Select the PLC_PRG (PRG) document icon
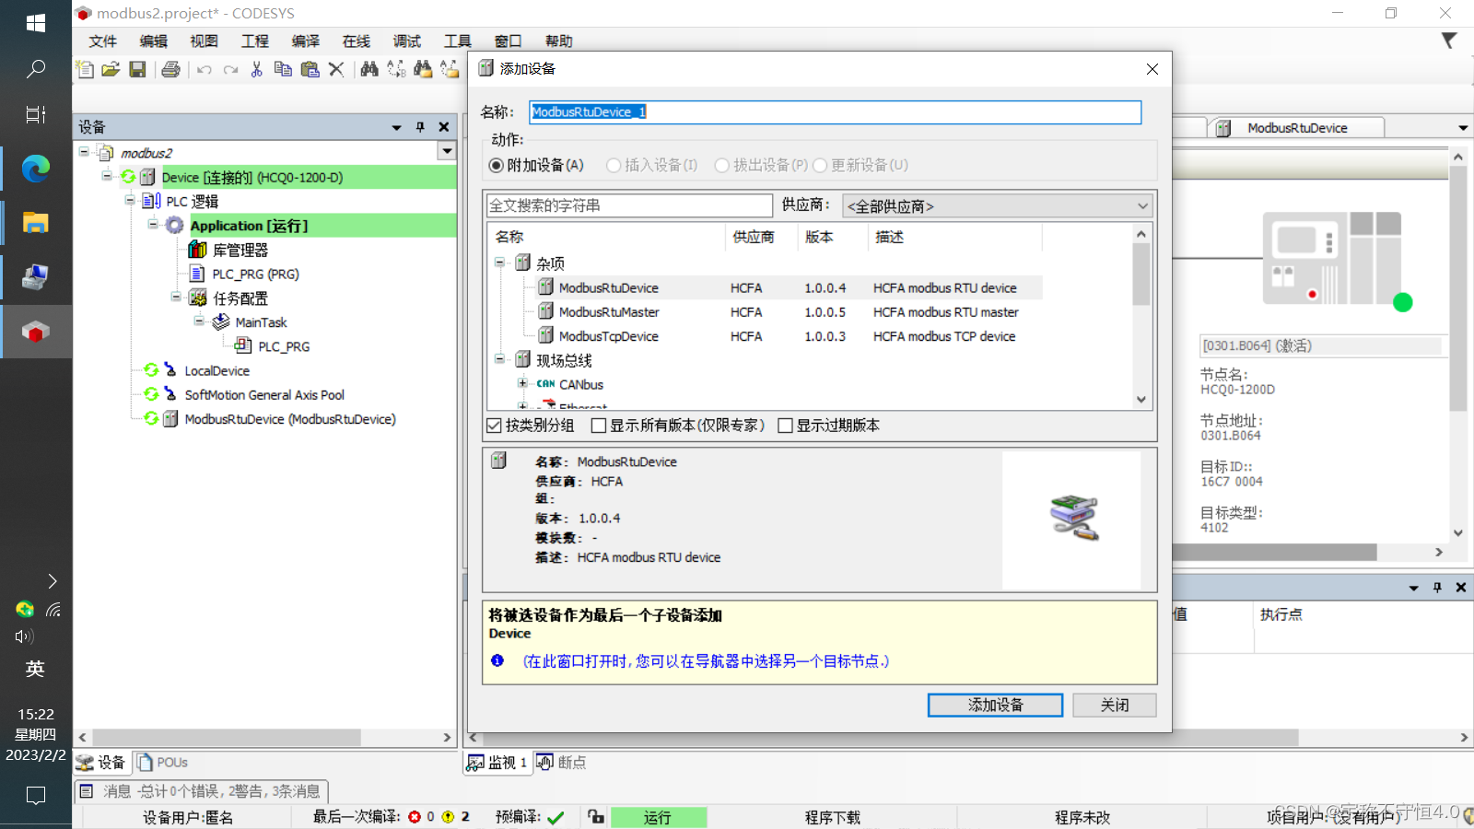The height and width of the screenshot is (829, 1474). 196,274
